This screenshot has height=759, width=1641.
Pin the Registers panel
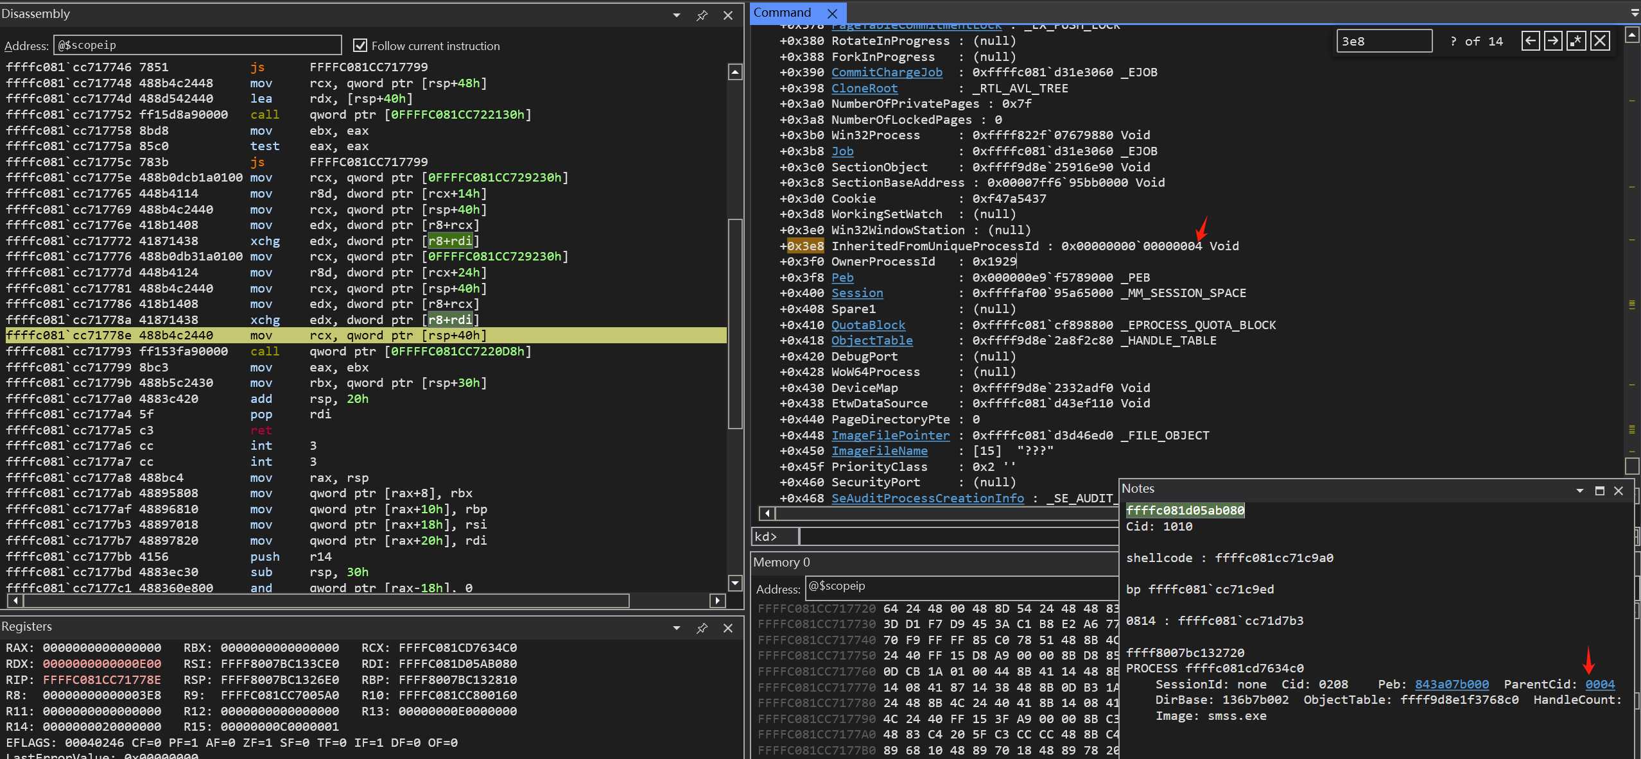pyautogui.click(x=702, y=627)
